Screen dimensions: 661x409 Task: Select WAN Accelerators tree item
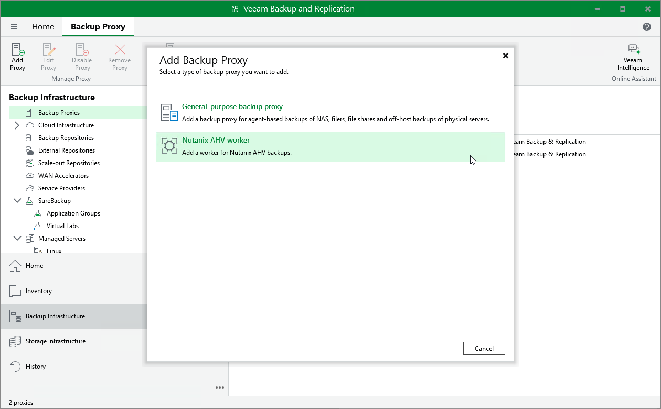(63, 176)
